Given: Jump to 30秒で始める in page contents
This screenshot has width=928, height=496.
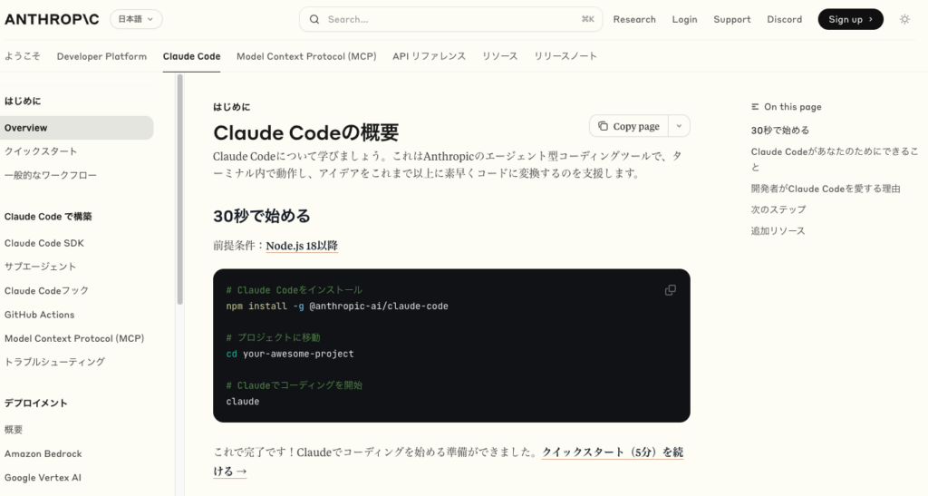Looking at the screenshot, I should point(780,131).
